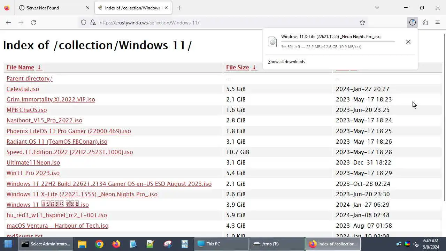
Task: Close the Server Not Found tab
Action: [88, 8]
